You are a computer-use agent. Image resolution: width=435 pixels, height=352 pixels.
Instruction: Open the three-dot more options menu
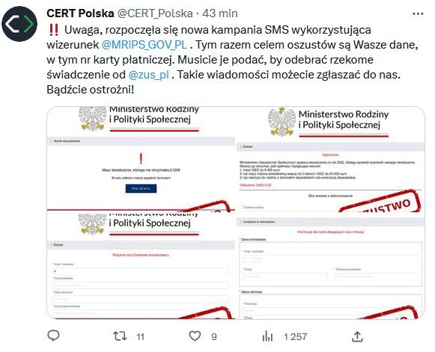(x=418, y=13)
